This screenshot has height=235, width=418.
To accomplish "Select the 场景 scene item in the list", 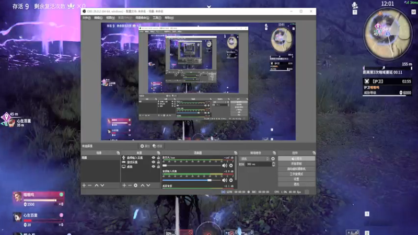I will click(x=100, y=158).
